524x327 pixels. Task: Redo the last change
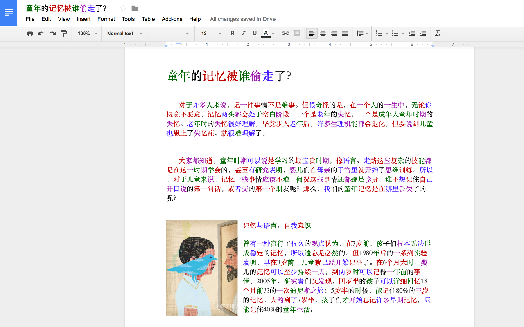pos(52,33)
